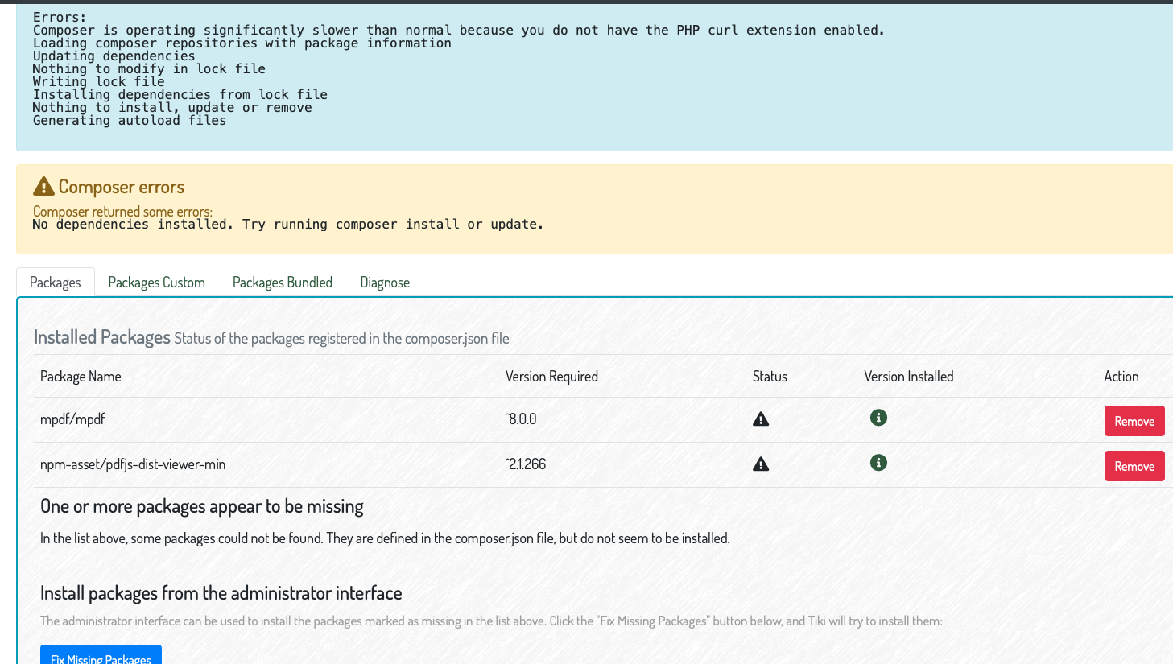The image size is (1173, 664).
Task: Click version required ^8.0.0 cell
Action: [x=521, y=419]
